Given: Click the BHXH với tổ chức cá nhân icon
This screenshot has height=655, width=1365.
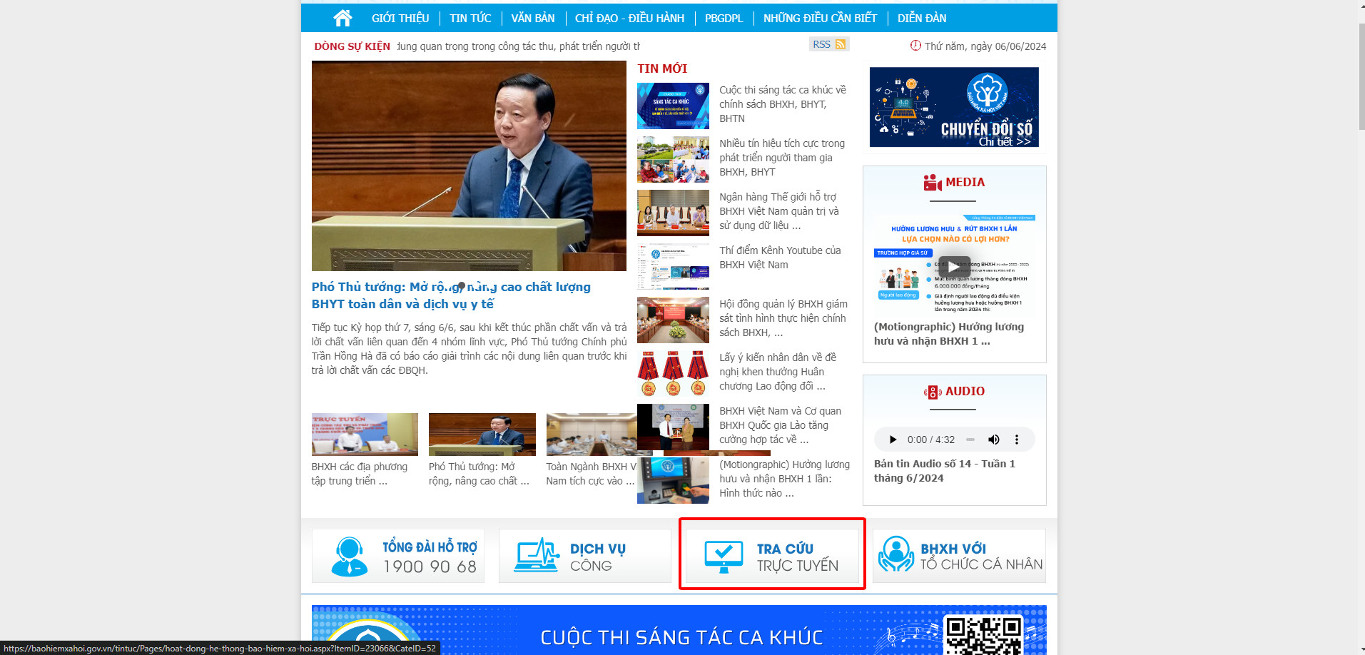Looking at the screenshot, I should (896, 554).
